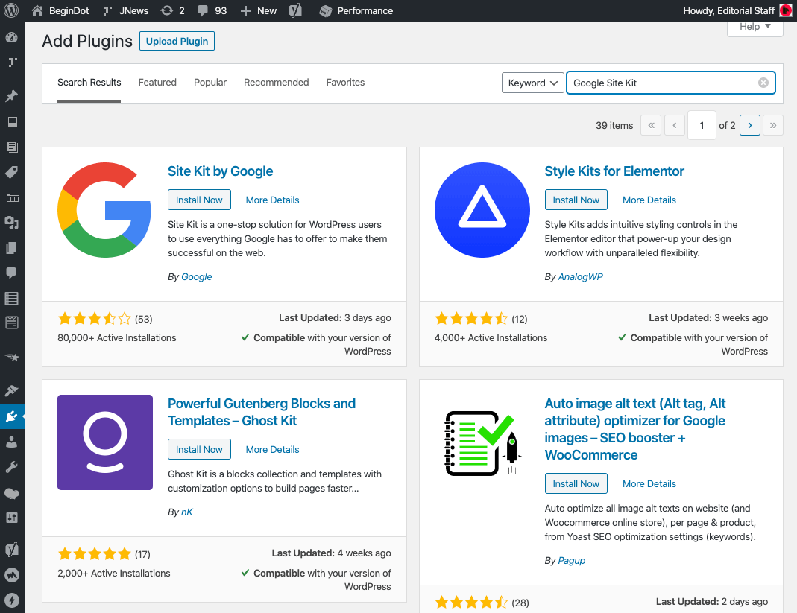This screenshot has height=613, width=797.
Task: Click the WordPress logo in admin bar
Action: coord(11,10)
